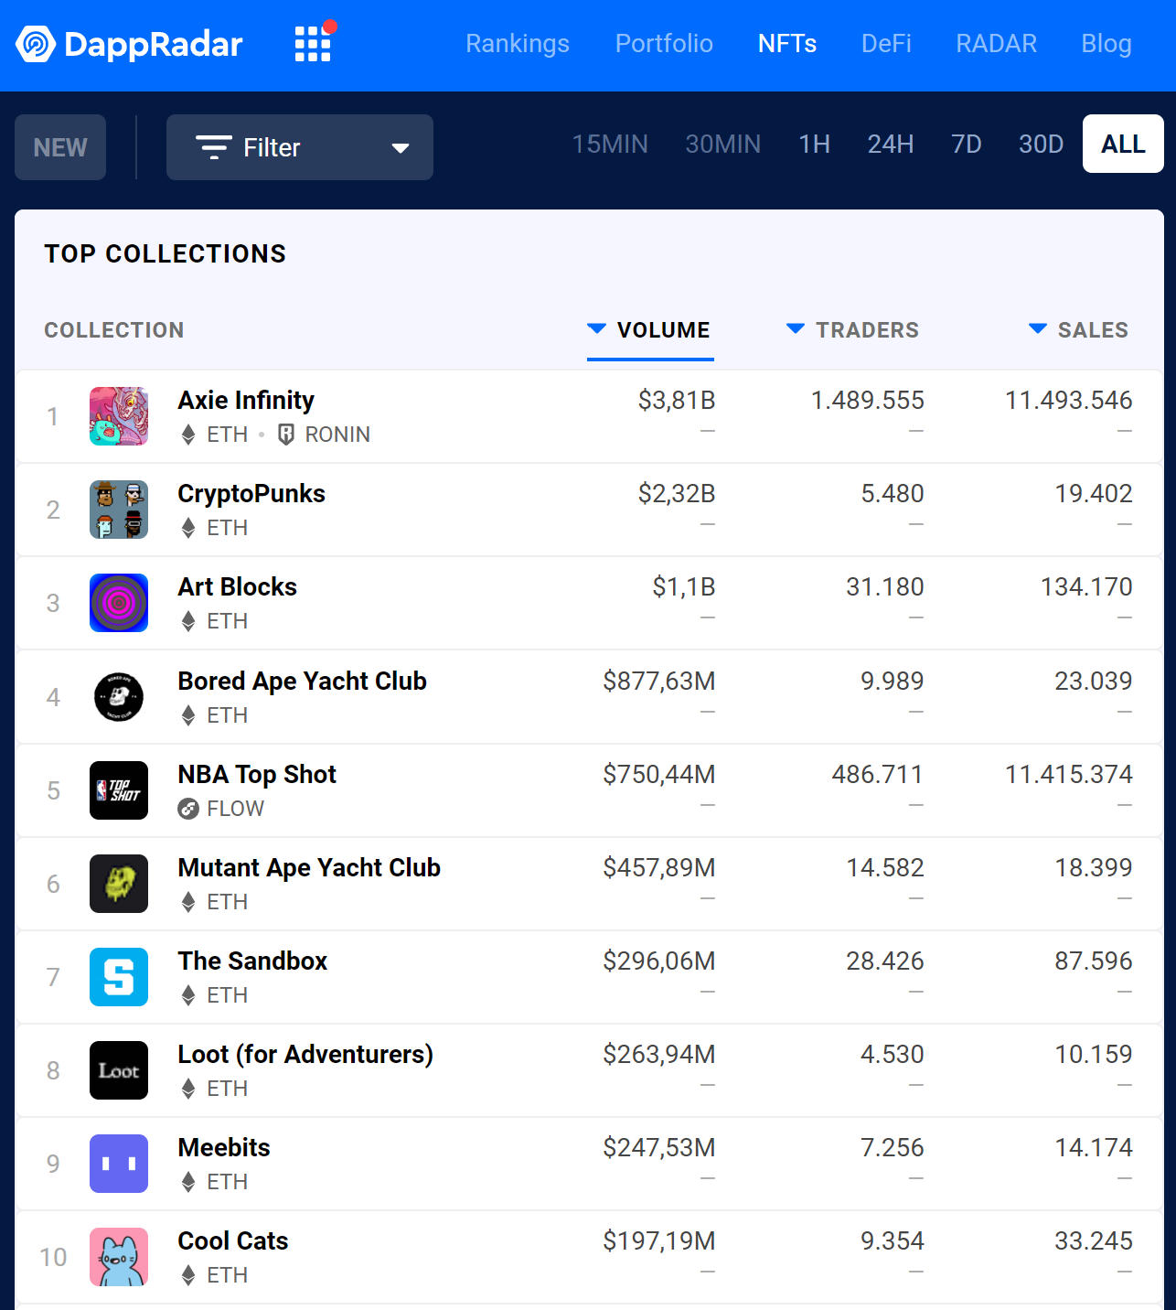
Task: Sort by the SALES column
Action: point(1079,330)
